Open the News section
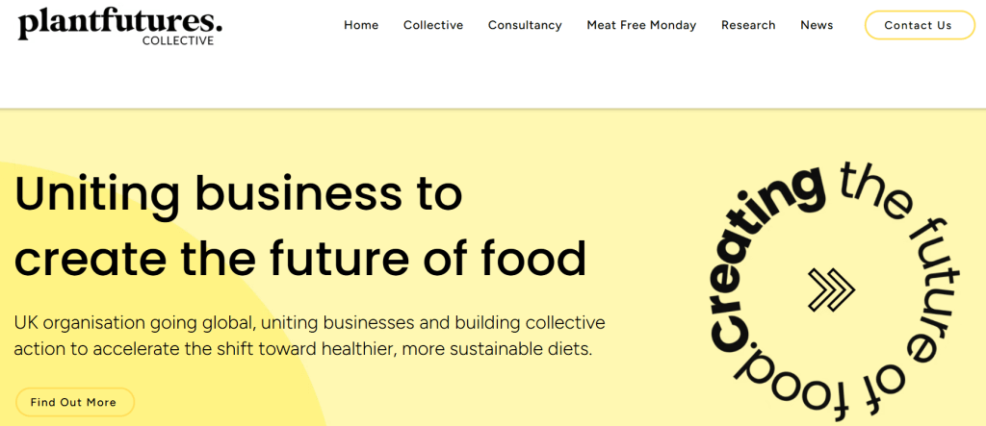Image resolution: width=986 pixels, height=426 pixels. click(x=817, y=25)
